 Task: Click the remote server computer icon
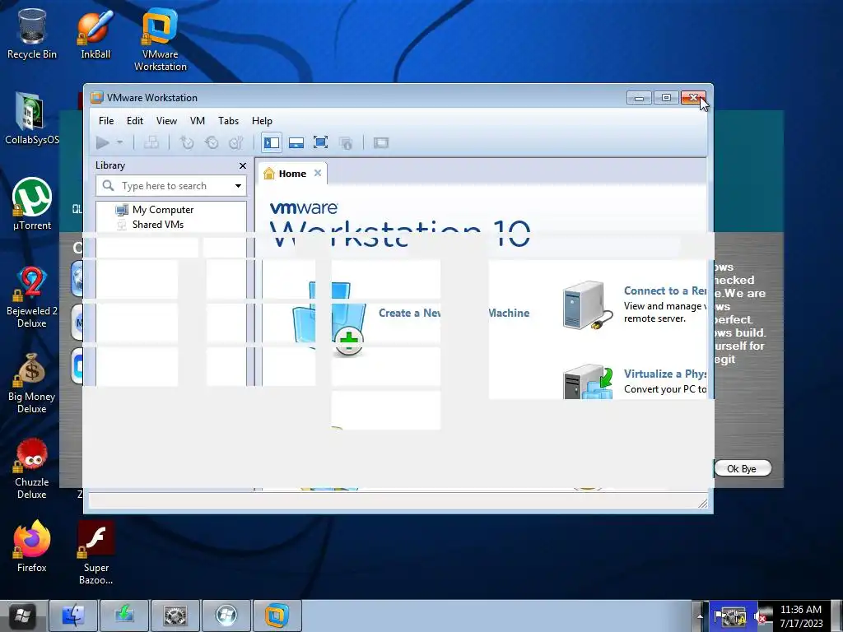coord(588,304)
